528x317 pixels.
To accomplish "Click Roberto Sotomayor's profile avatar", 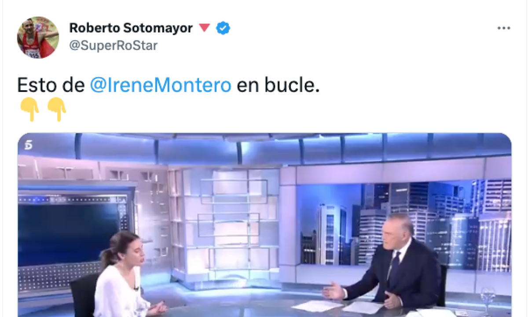I will 38,38.
